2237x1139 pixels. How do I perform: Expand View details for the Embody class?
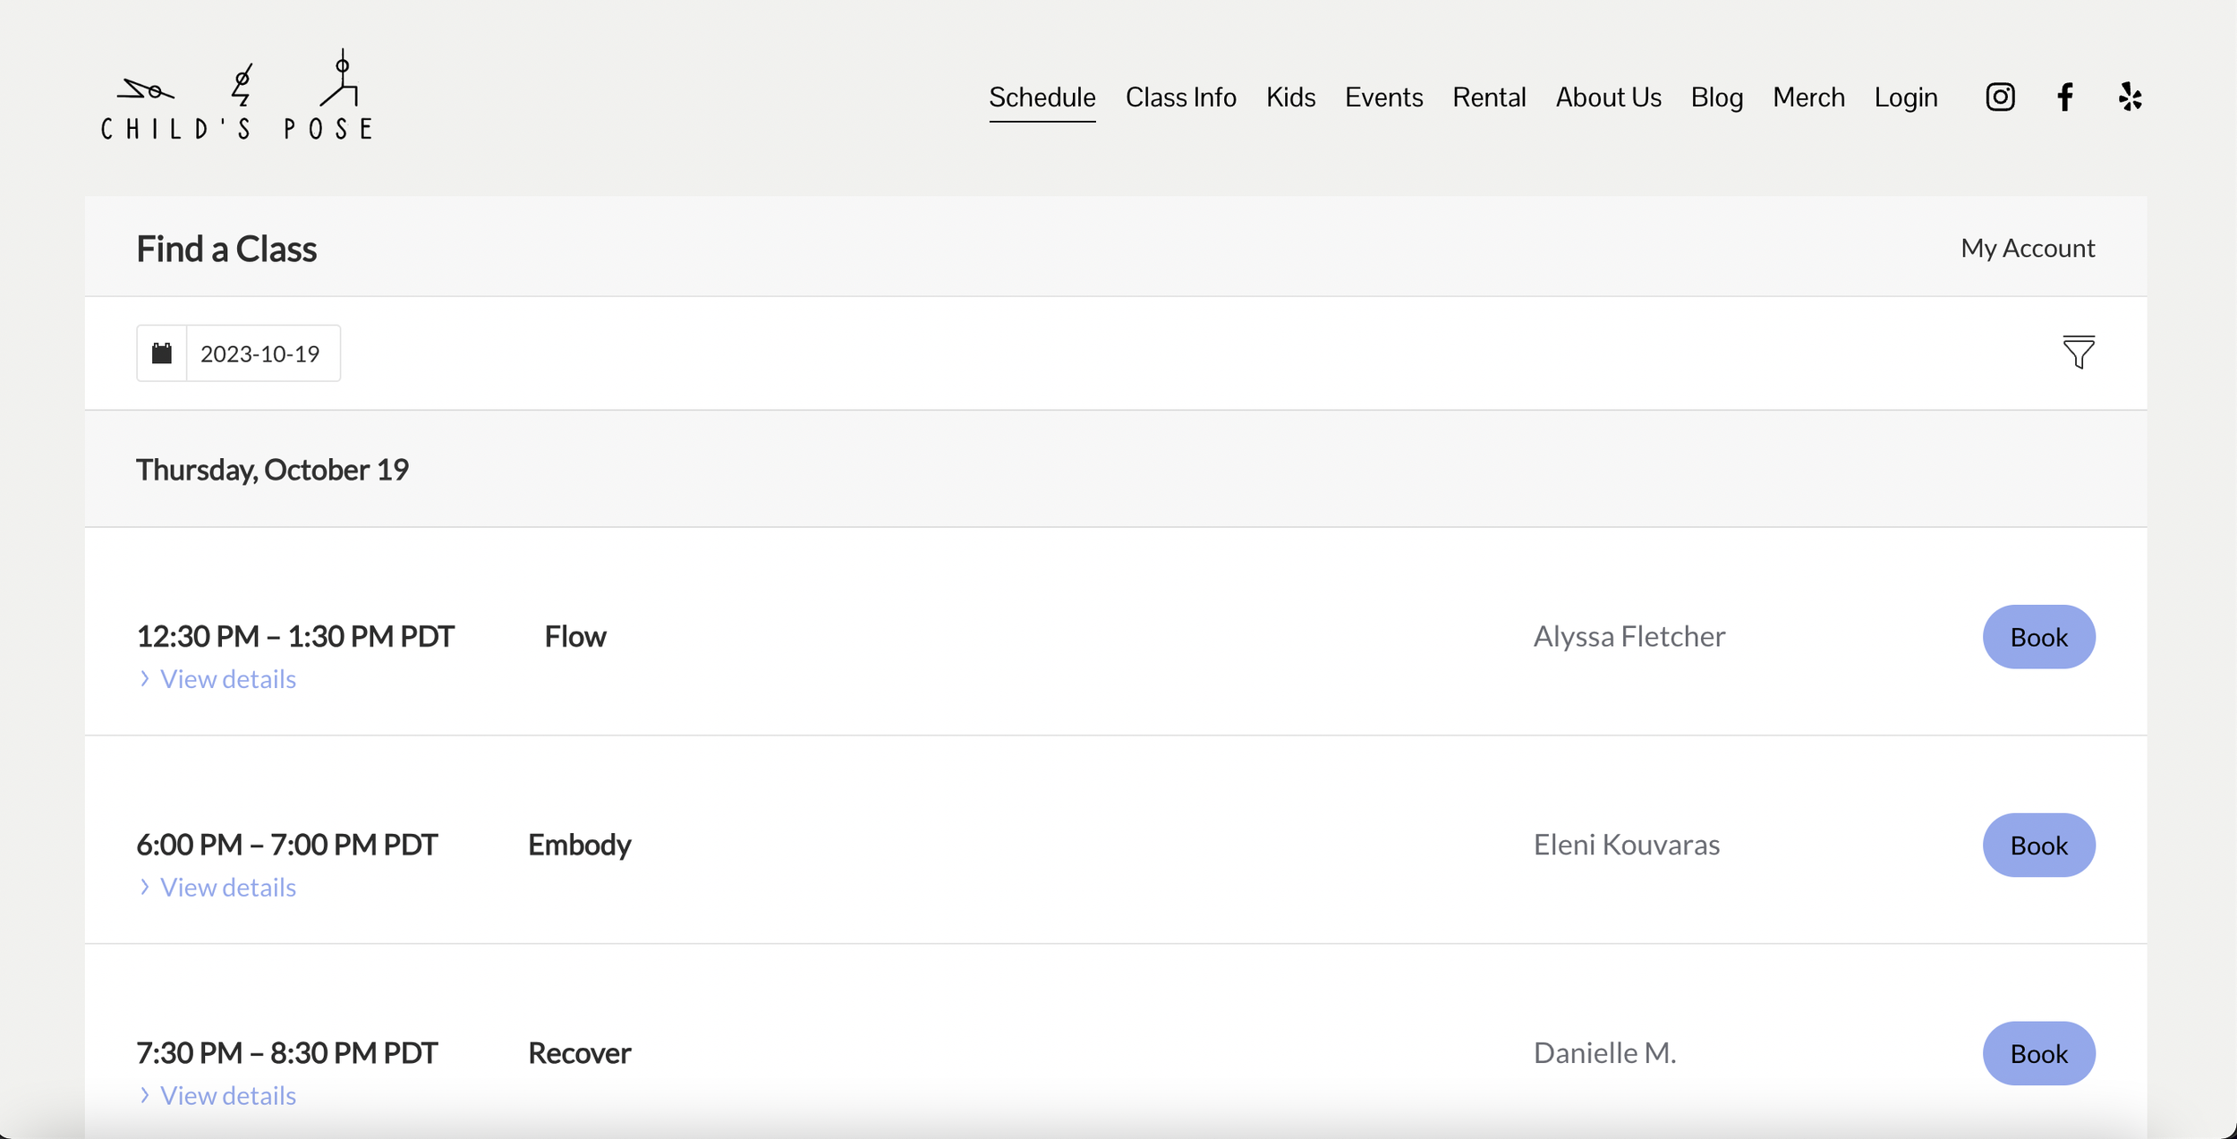tap(226, 888)
